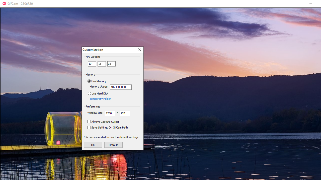Click the Memory Usage input field
The width and height of the screenshot is (321, 180).
point(121,87)
